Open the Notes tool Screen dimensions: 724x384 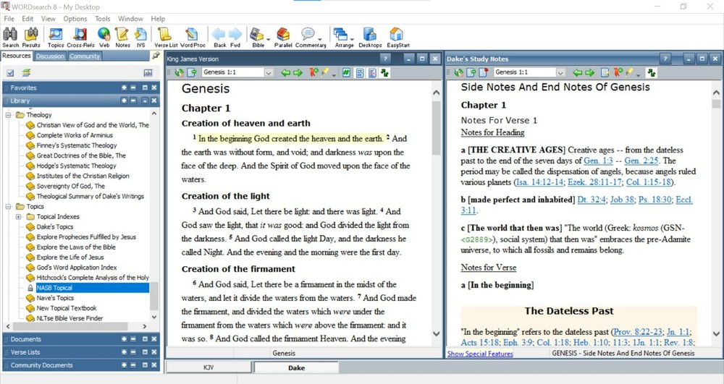(x=122, y=38)
